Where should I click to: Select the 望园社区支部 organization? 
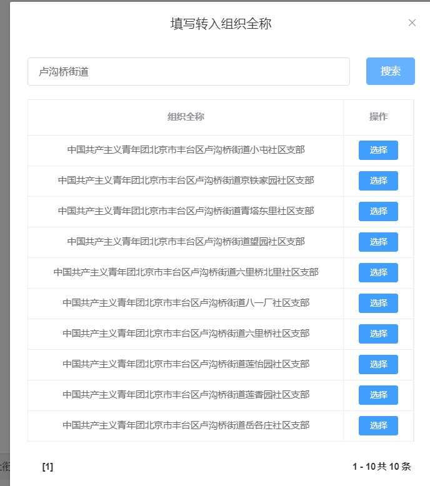click(x=378, y=242)
